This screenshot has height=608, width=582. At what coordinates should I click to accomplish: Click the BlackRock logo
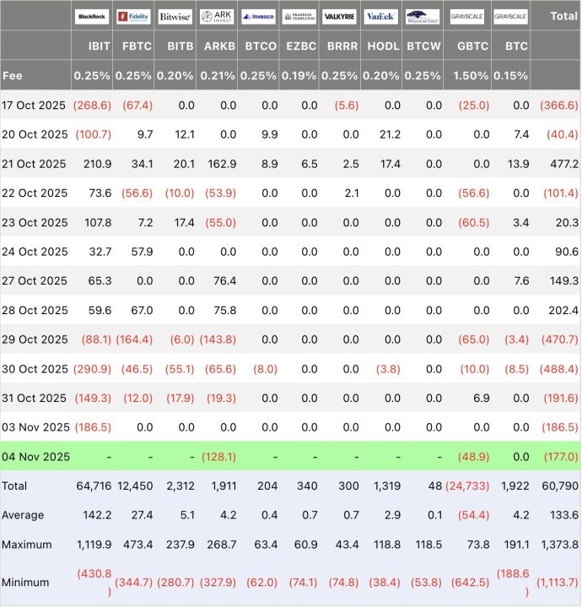pos(92,16)
